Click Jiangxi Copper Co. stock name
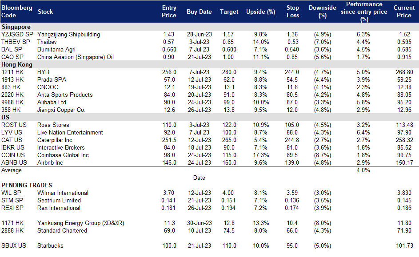This screenshot has width=419, height=257. 61,110
